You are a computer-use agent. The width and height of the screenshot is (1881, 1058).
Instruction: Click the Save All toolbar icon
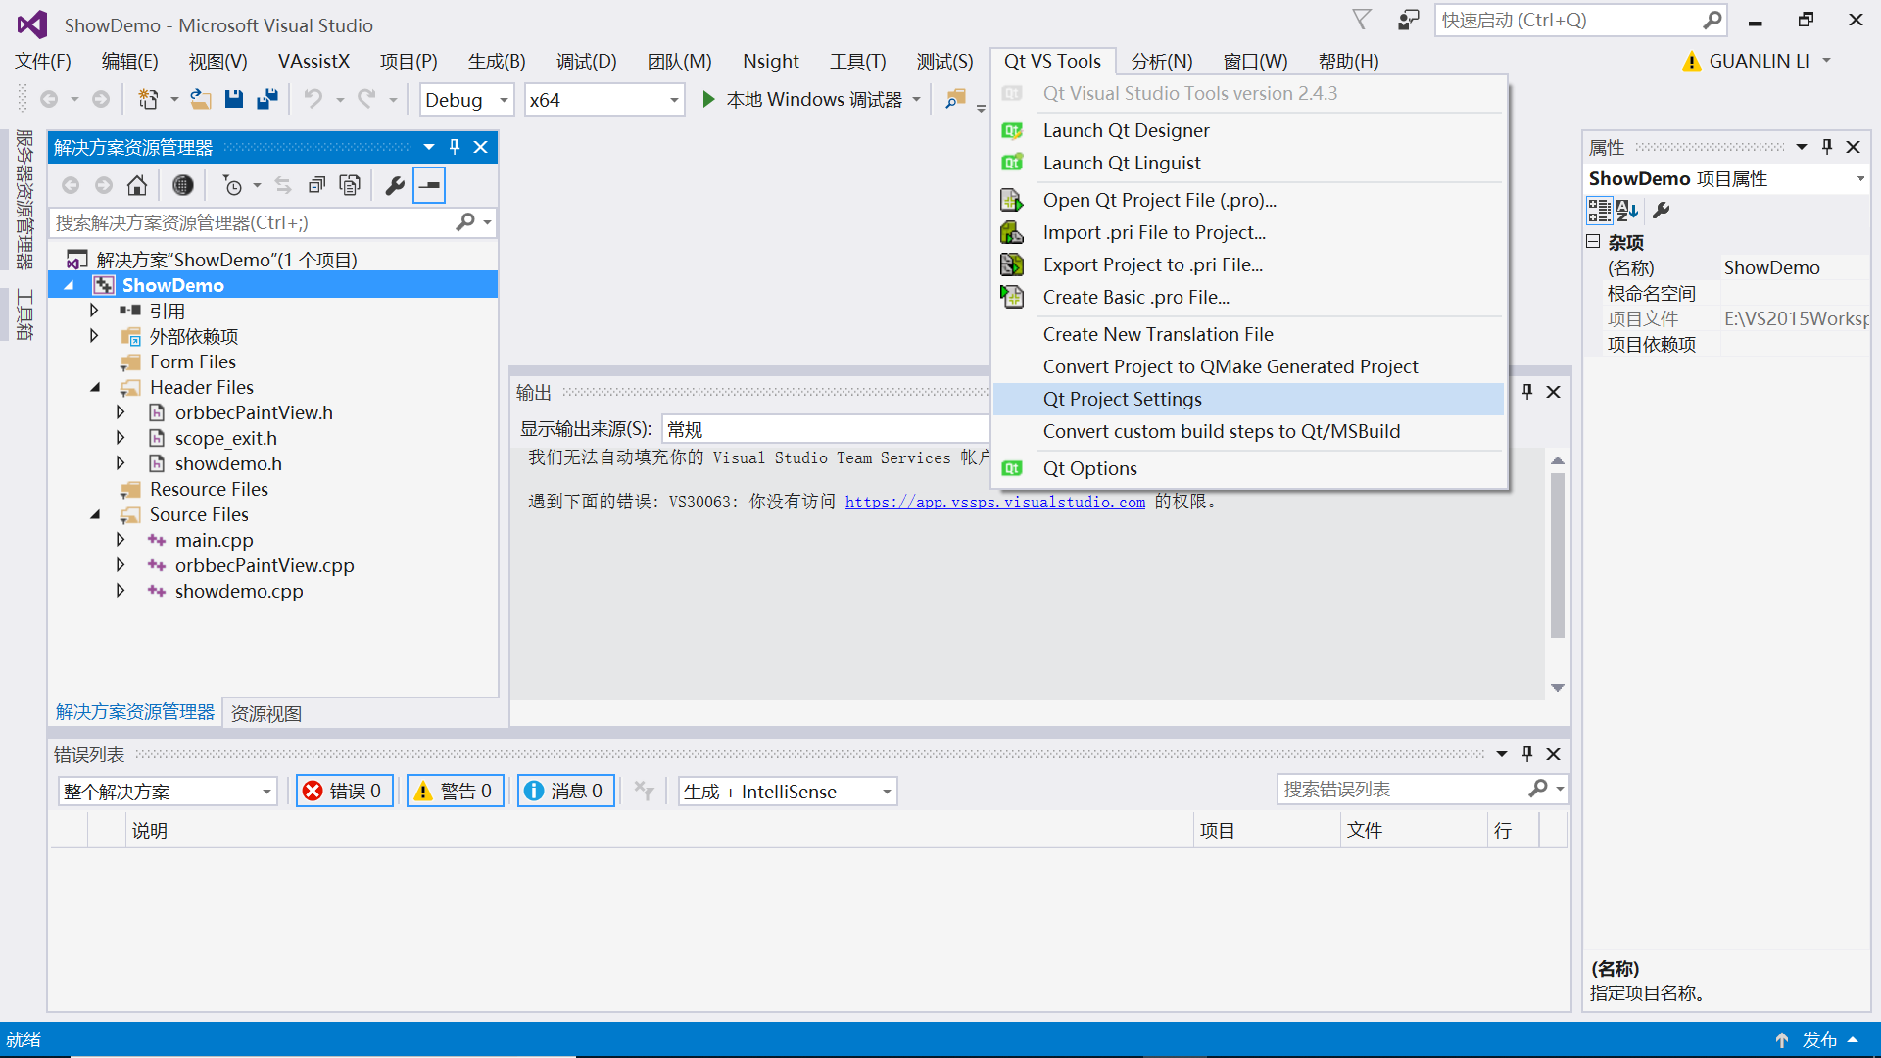point(266,98)
